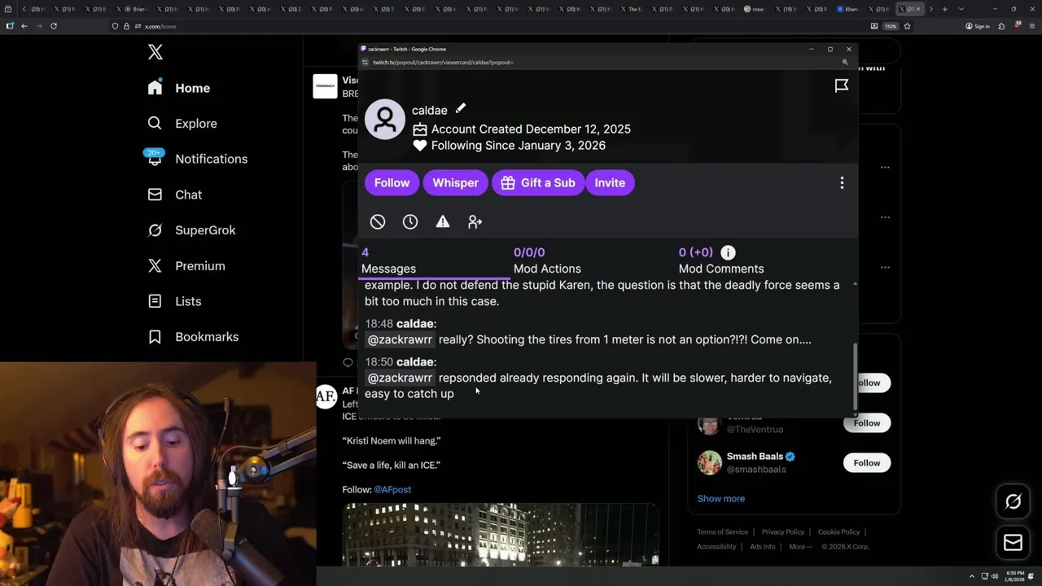Open the viewer card three-dot menu
The height and width of the screenshot is (586, 1042).
point(842,183)
